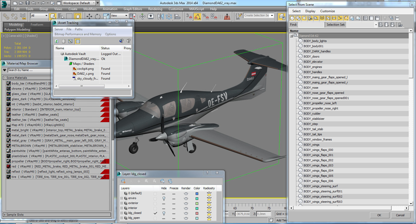Viewport: 416px width, 224px height.
Task: Toggle current-layer checkbox for exterior layer
Action: (x=155, y=204)
